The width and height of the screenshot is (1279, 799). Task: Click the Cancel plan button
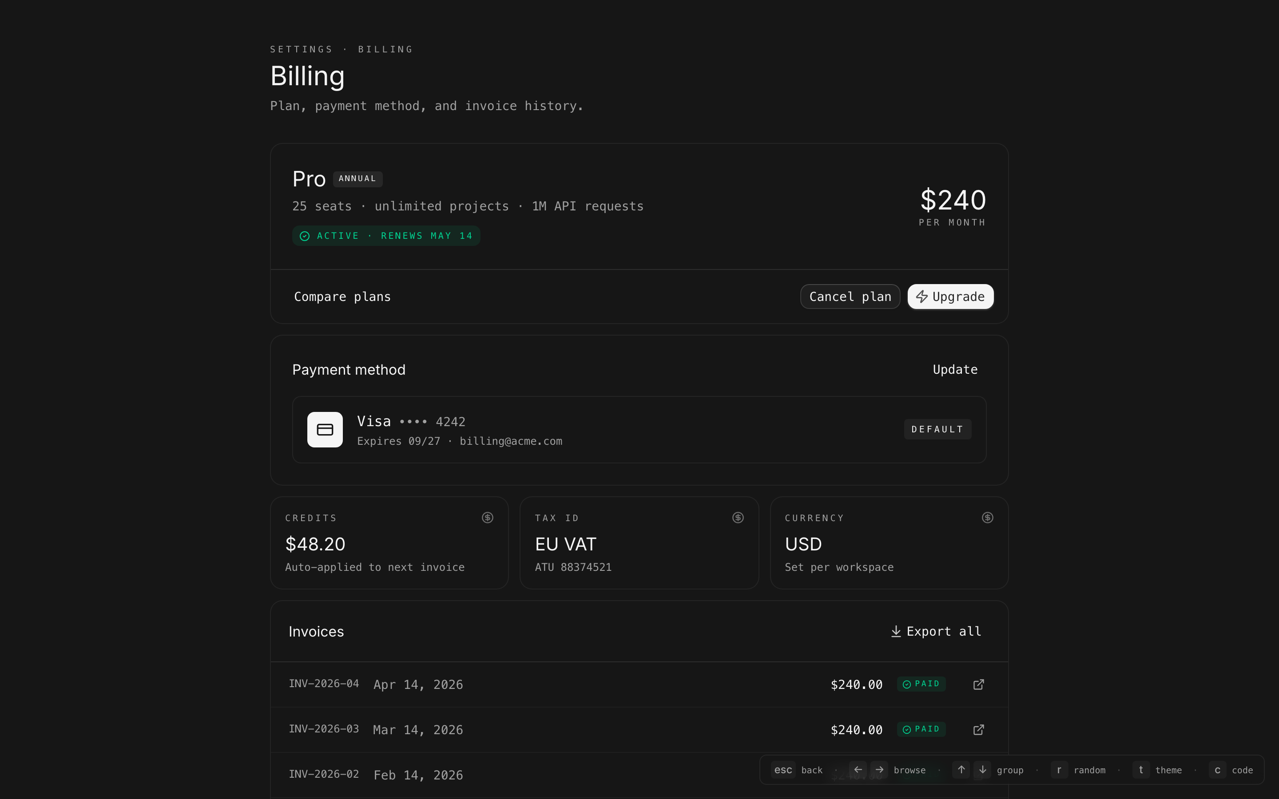tap(850, 297)
